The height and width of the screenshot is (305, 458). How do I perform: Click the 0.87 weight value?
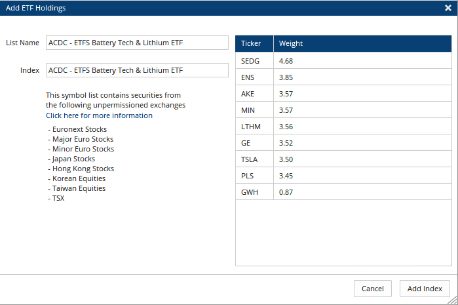click(x=286, y=192)
